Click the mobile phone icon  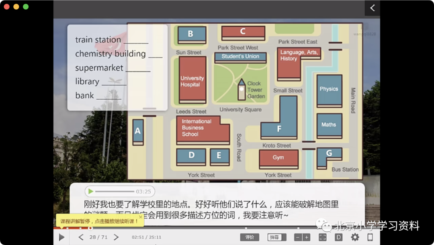point(370,237)
